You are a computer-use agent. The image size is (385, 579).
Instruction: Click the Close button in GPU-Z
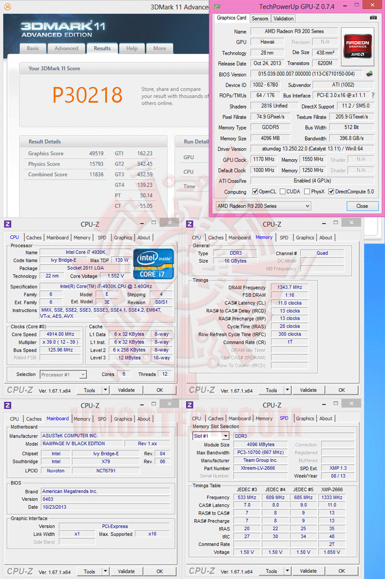[362, 206]
